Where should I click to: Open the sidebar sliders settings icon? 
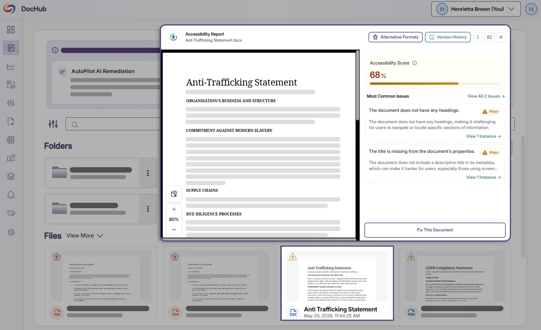click(11, 103)
